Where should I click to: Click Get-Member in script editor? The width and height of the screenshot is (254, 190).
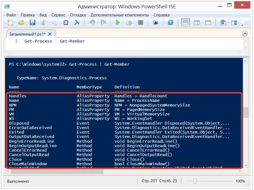(72, 41)
